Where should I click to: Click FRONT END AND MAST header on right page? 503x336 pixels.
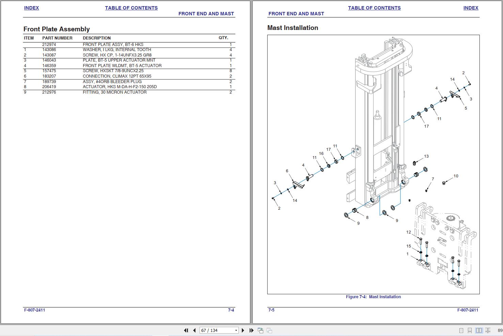(296, 14)
